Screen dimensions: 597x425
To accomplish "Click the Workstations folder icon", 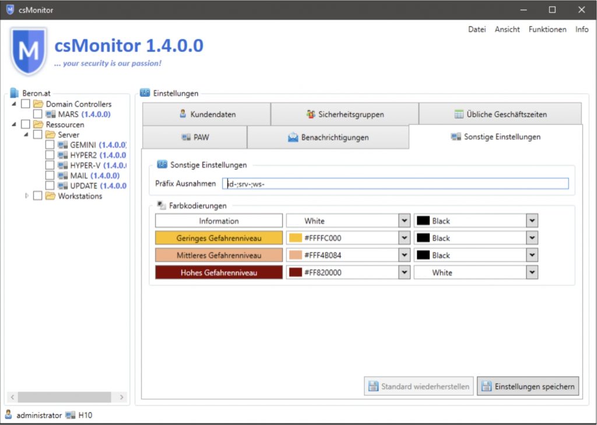I will click(x=50, y=196).
